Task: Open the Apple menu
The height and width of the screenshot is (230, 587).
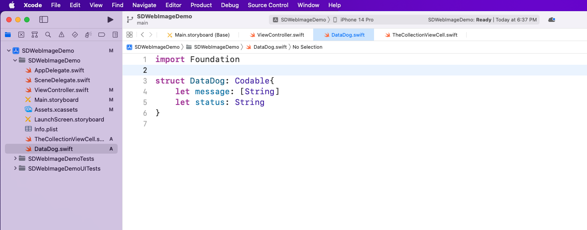Action: tap(12, 5)
